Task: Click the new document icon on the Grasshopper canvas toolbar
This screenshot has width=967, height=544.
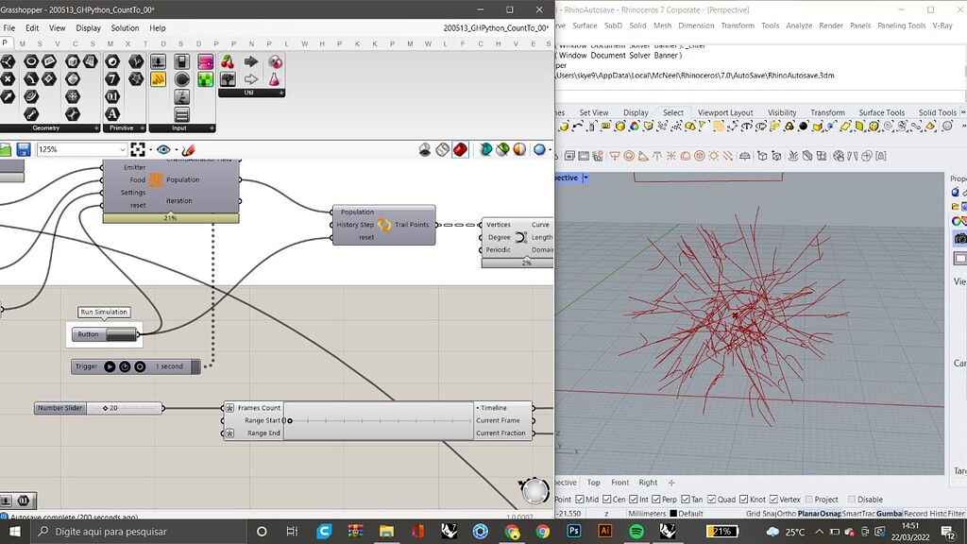Action: point(6,148)
